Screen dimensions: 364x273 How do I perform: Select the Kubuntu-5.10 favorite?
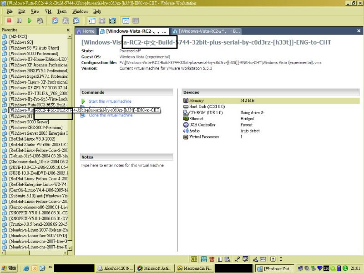(x=38, y=196)
